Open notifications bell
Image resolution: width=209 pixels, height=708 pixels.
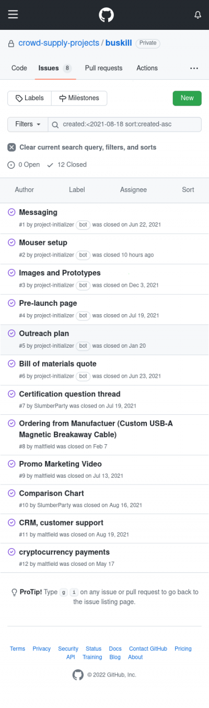[198, 15]
